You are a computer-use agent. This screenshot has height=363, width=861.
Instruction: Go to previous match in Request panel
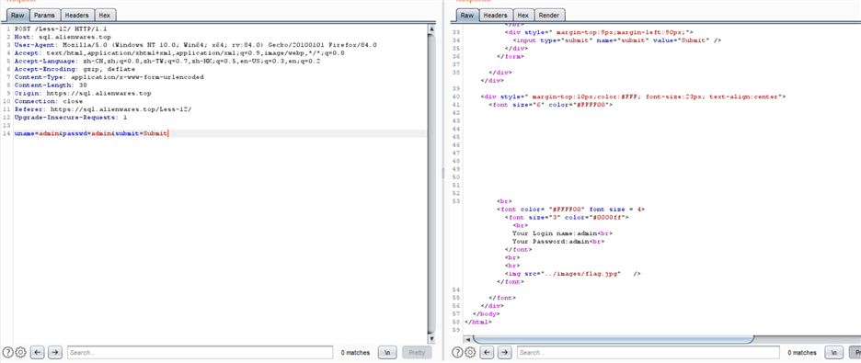tap(38, 353)
